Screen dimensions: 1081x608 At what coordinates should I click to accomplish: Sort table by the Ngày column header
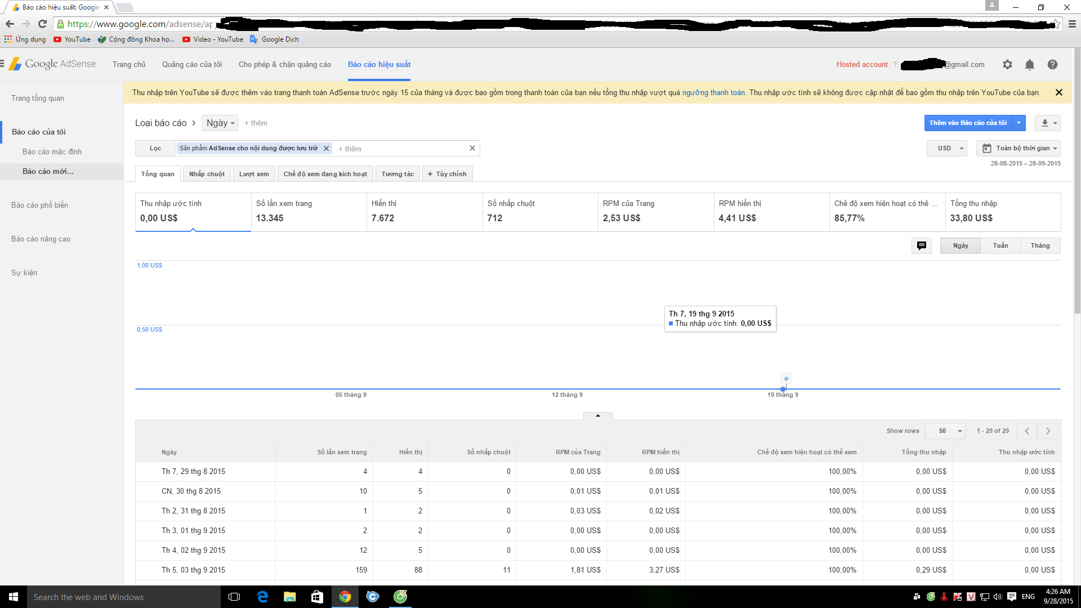tap(169, 452)
